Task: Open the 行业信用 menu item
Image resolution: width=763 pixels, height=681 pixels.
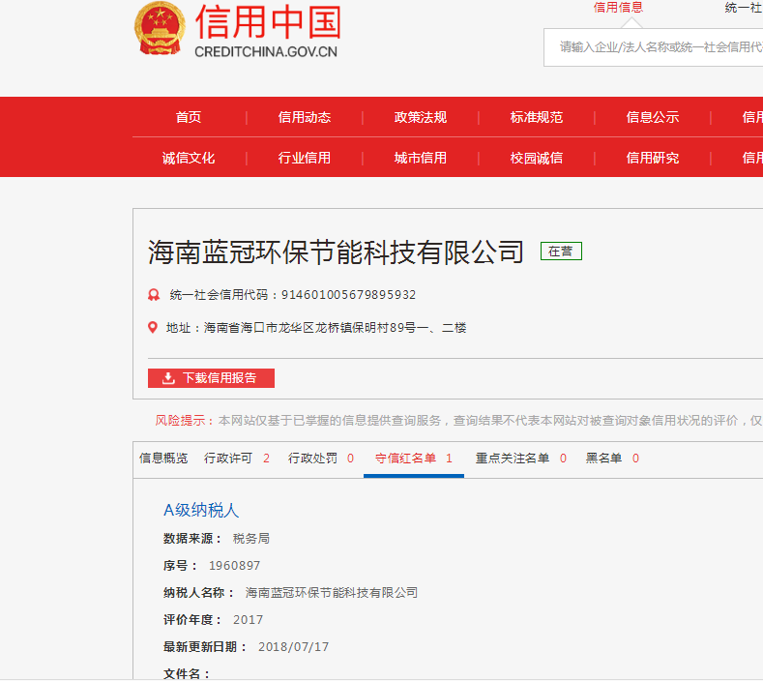Action: pyautogui.click(x=305, y=158)
